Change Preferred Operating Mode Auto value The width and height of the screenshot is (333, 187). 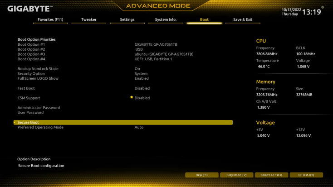point(139,127)
